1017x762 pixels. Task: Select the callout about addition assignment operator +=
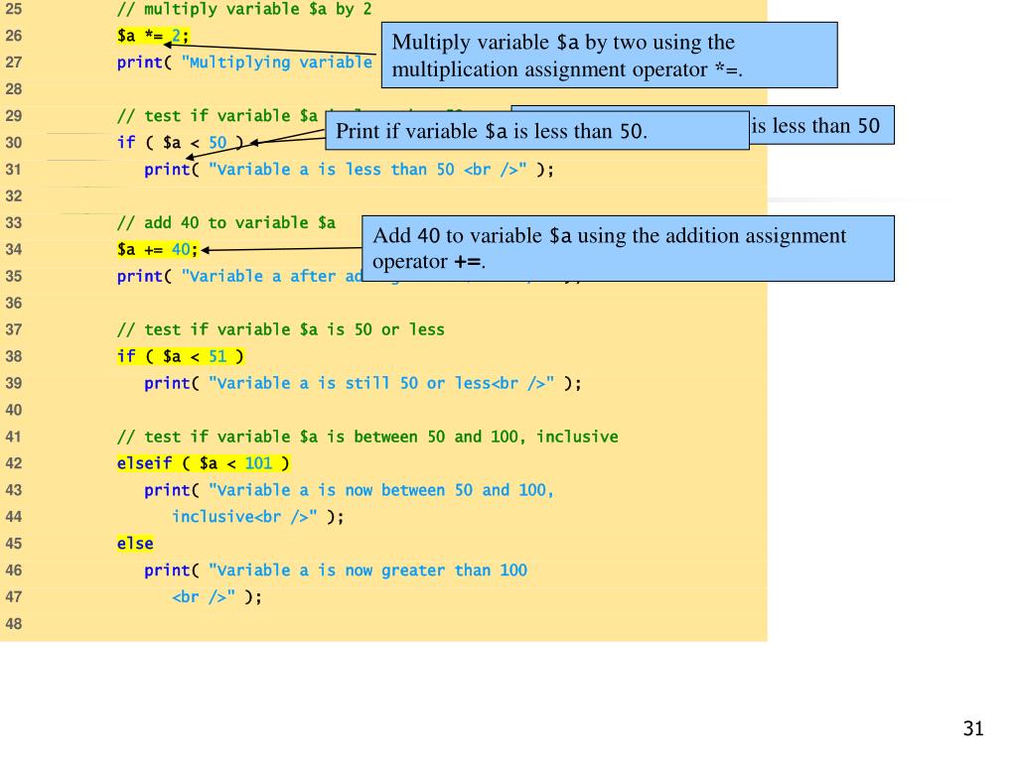(628, 249)
